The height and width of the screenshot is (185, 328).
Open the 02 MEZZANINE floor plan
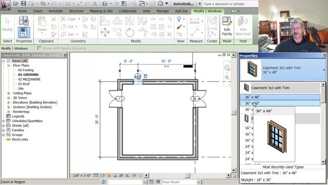coord(29,79)
